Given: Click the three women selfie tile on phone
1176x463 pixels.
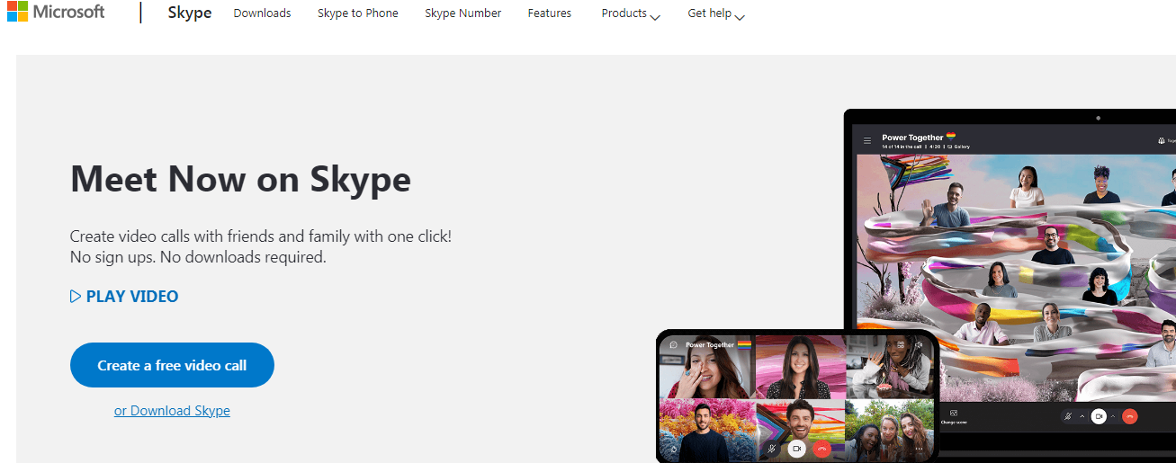Looking at the screenshot, I should click(x=890, y=430).
